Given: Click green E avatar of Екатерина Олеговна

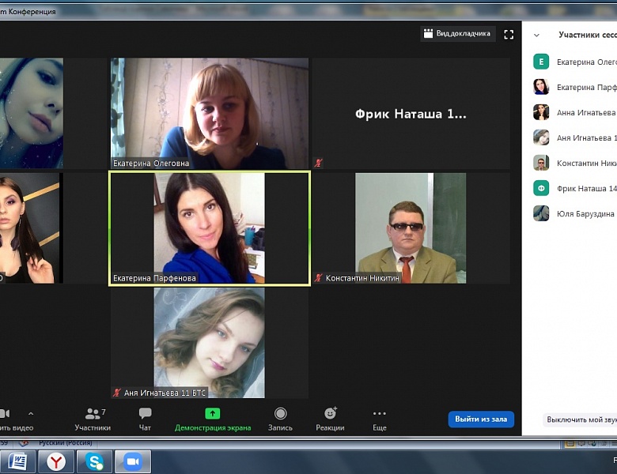Looking at the screenshot, I should (541, 62).
